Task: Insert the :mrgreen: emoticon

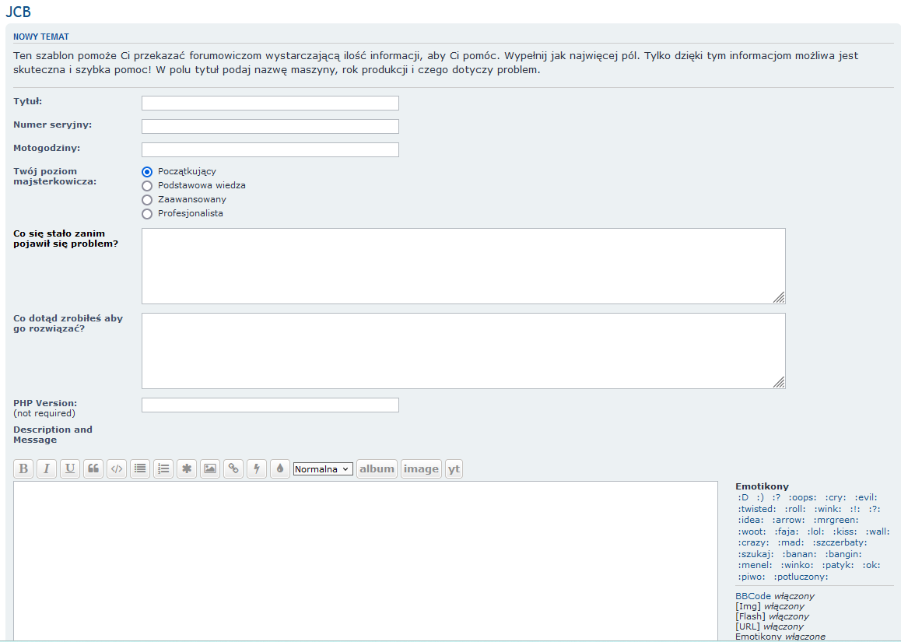Action: pos(836,520)
